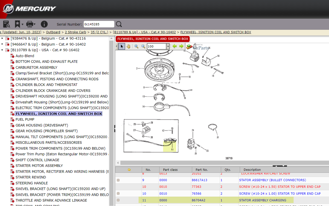
Task: Collapse the [B110789 & Up] USA catalog
Action: click(2, 50)
